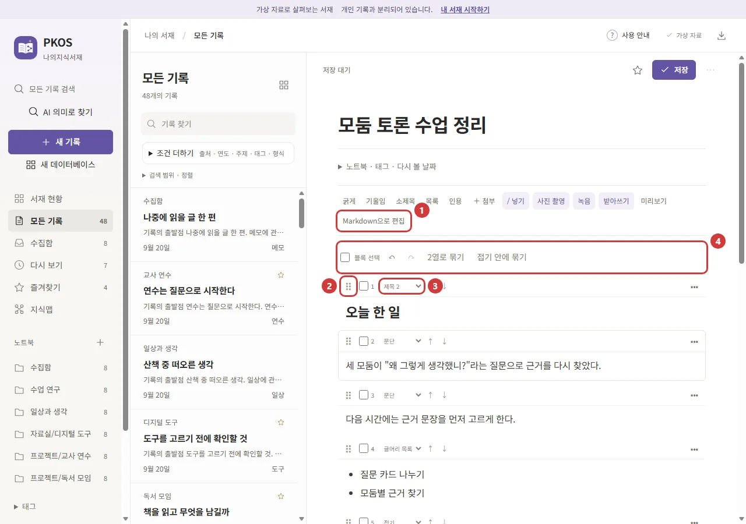Viewport: 746px width, 524px height.
Task: Open 다시 보기 in the sidebar
Action: click(61, 265)
